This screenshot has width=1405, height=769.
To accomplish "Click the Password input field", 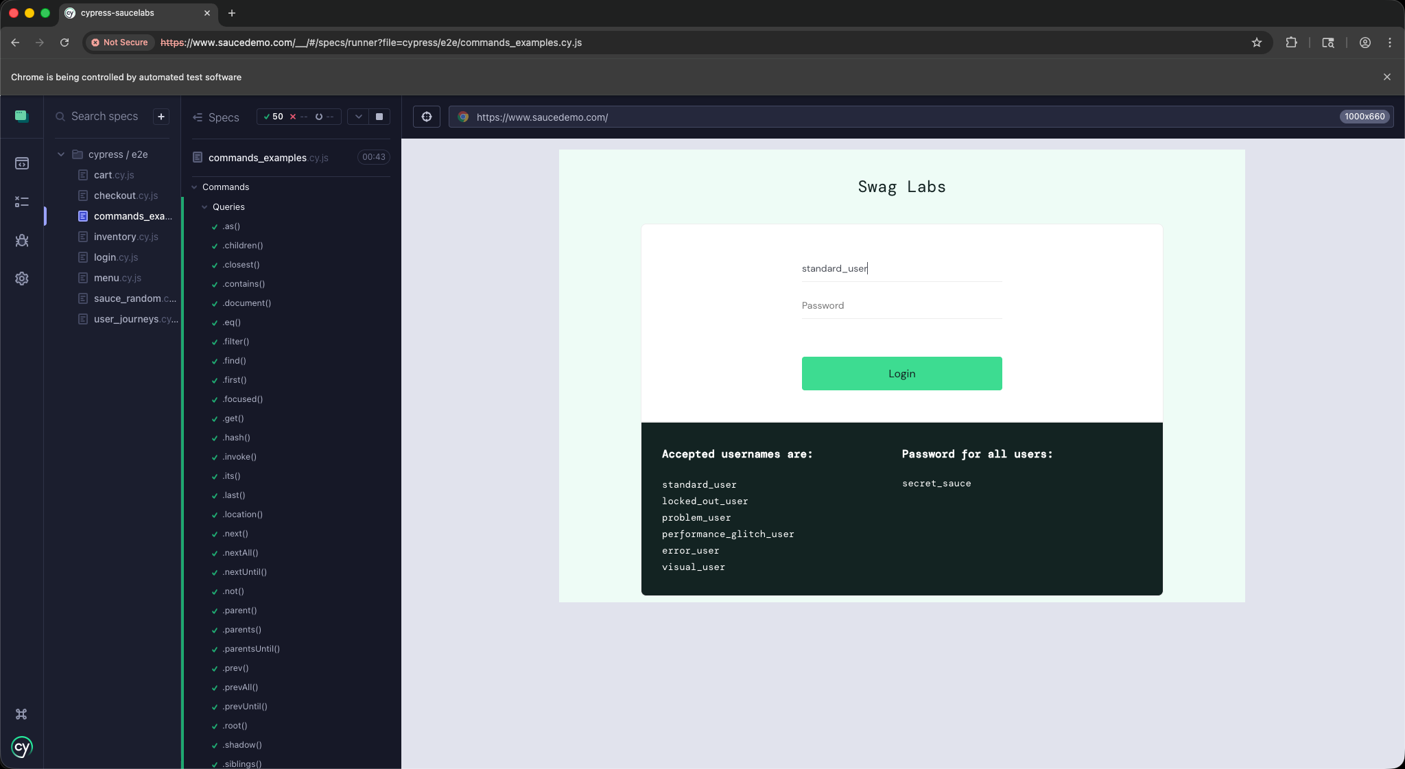I will 900,305.
